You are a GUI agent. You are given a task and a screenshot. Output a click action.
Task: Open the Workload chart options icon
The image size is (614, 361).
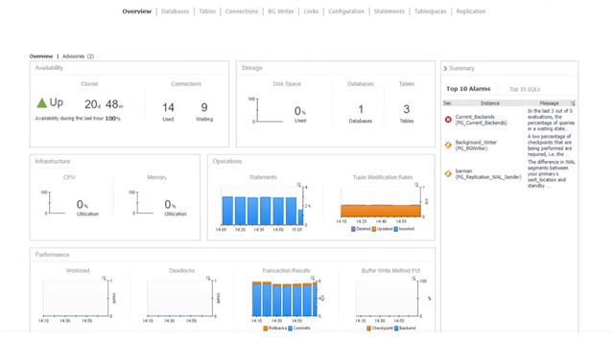pyautogui.click(x=104, y=278)
